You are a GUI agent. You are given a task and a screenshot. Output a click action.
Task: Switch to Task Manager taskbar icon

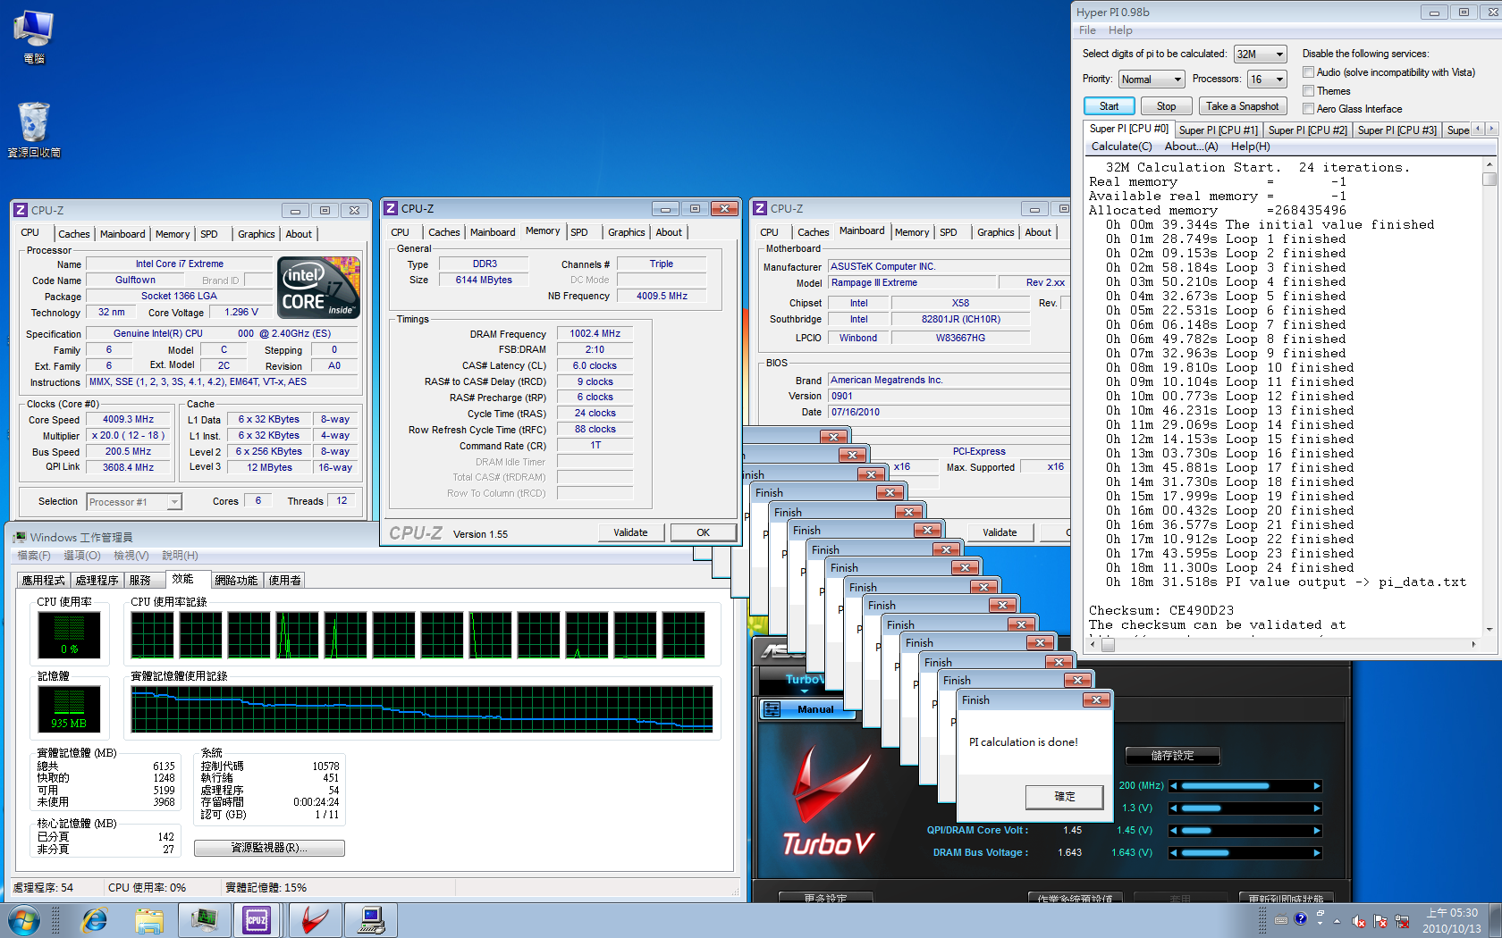[x=204, y=919]
